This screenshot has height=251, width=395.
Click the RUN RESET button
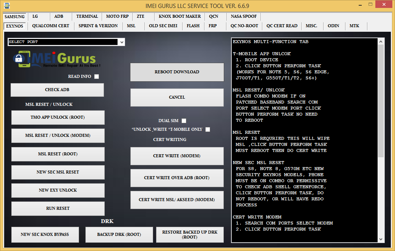coord(58,208)
